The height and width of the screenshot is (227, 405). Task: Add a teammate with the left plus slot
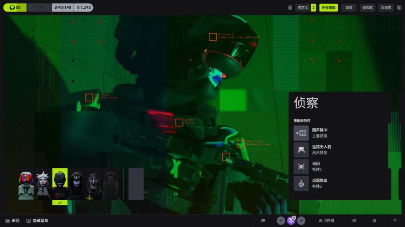(280, 221)
